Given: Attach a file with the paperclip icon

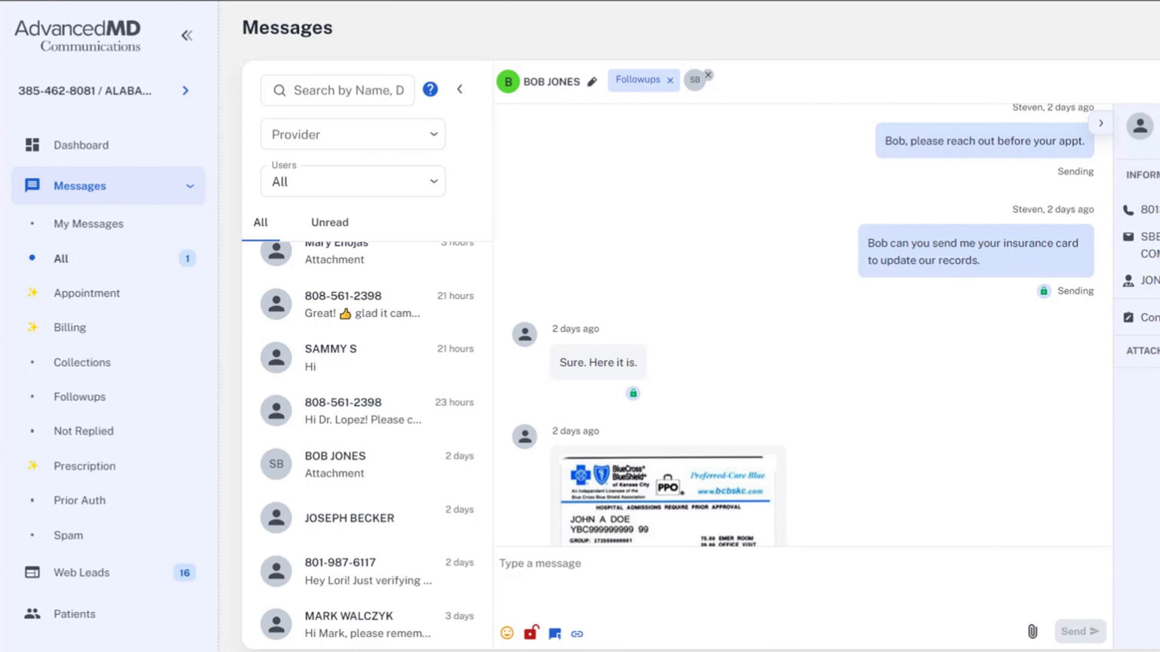Looking at the screenshot, I should click(x=1032, y=631).
